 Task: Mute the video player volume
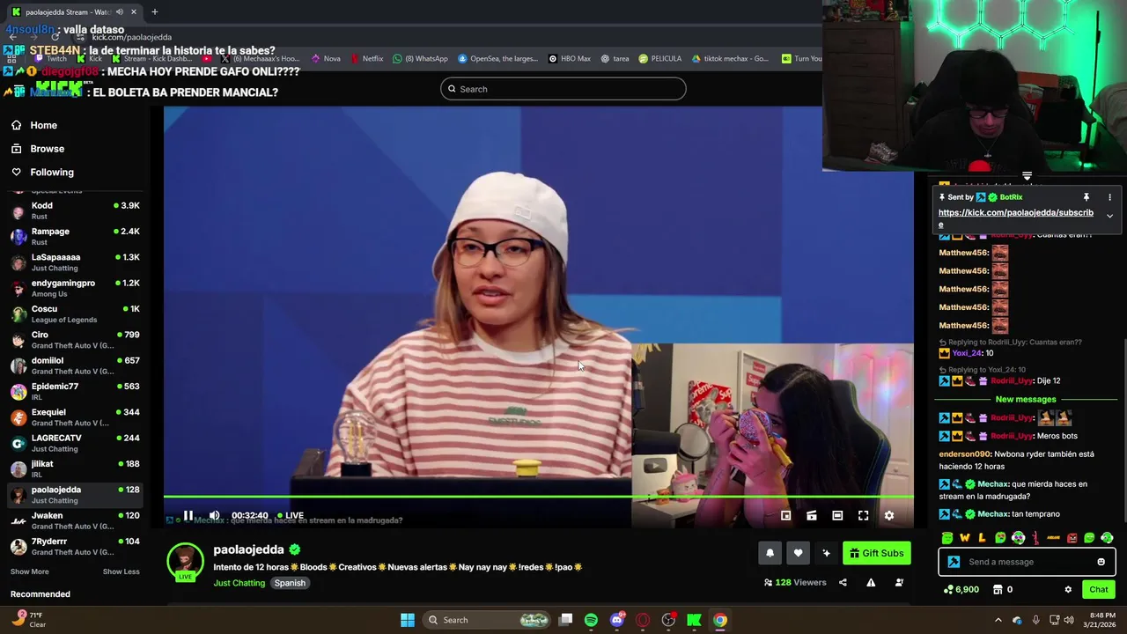point(214,516)
